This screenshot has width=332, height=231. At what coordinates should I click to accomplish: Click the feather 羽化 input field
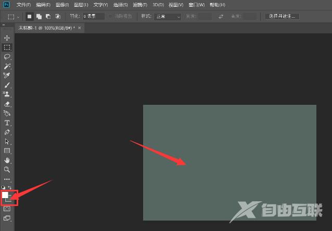93,16
